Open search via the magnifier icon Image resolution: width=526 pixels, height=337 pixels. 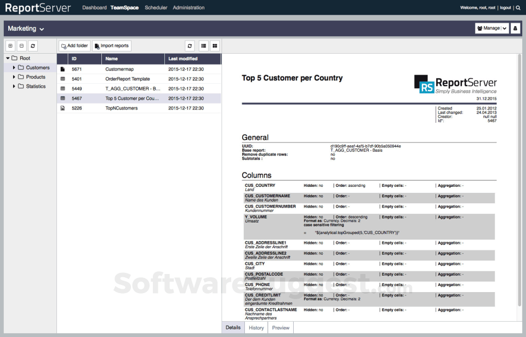(518, 8)
